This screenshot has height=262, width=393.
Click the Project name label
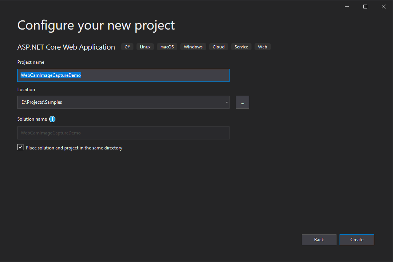point(31,62)
